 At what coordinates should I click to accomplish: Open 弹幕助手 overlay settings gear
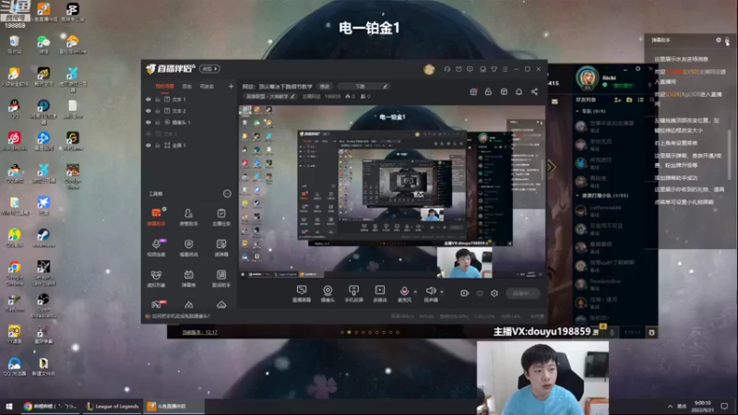pyautogui.click(x=719, y=40)
